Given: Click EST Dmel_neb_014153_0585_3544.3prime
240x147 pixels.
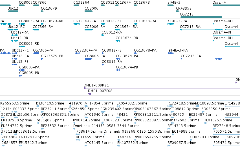Looking at the screenshot, I should tap(106, 126).
